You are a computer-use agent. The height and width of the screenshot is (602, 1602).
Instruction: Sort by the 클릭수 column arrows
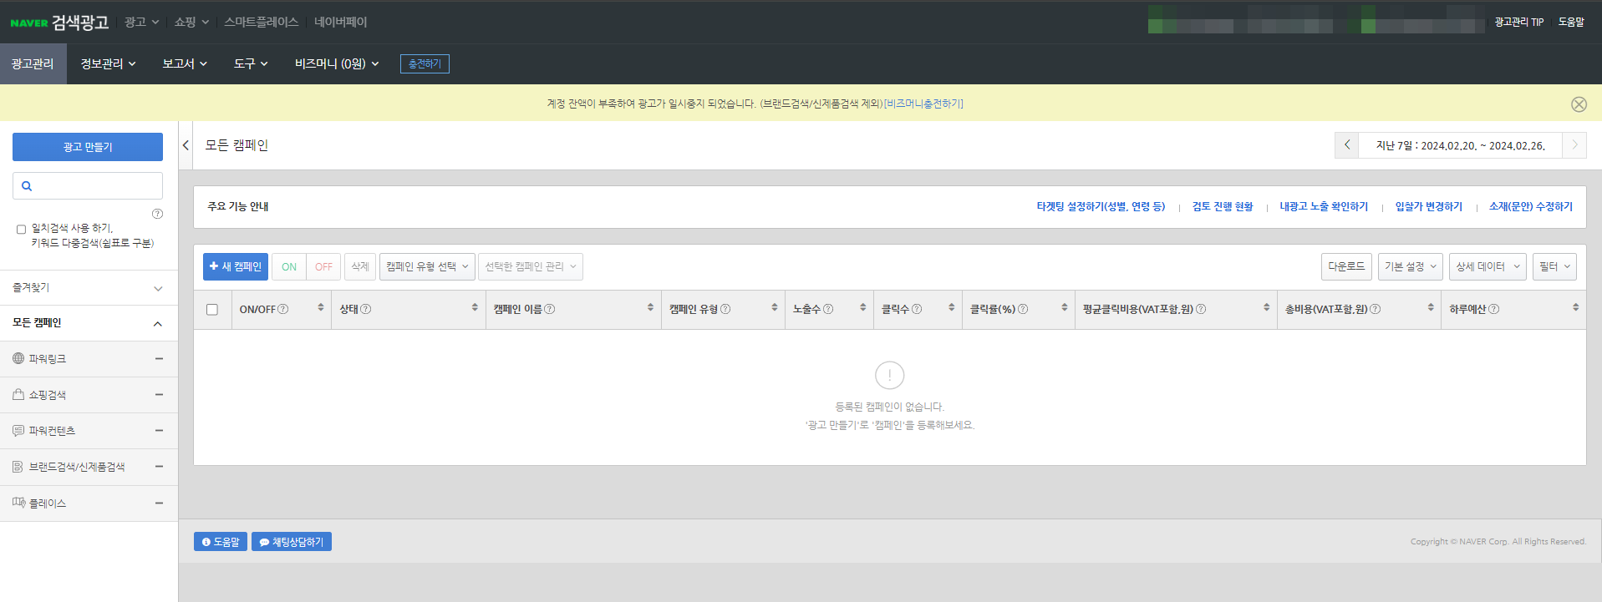[x=951, y=308]
